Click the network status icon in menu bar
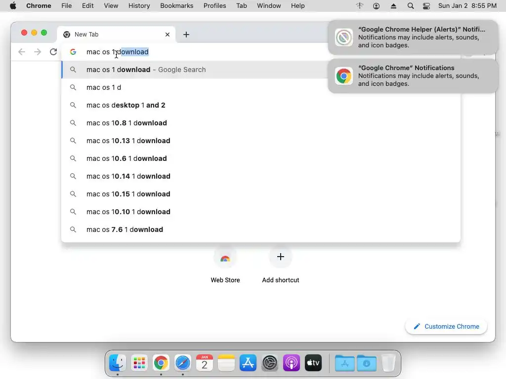Screen dimensions: 506x379 pyautogui.click(x=360, y=6)
